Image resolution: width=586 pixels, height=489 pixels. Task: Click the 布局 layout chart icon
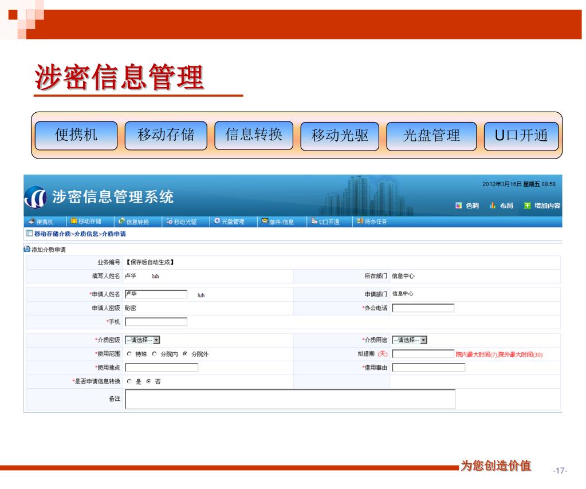493,206
